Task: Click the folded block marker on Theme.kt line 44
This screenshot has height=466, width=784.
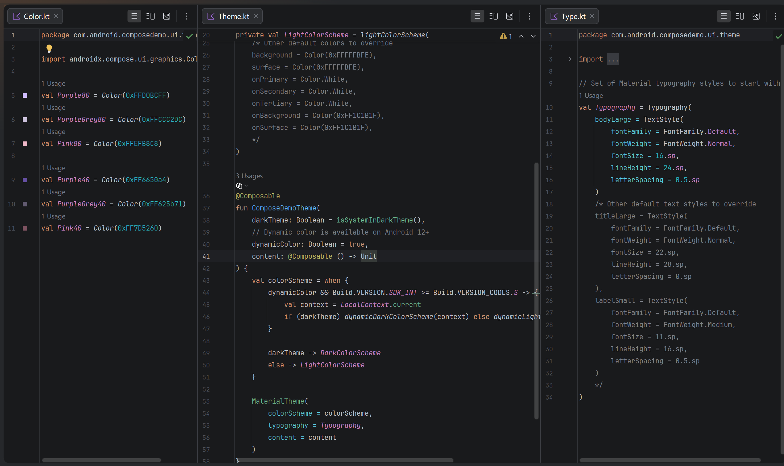Action: (x=536, y=293)
